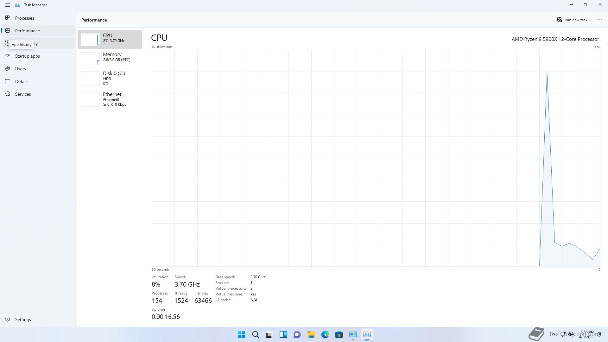The image size is (608, 342).
Task: Open the Services page
Action: 38,94
